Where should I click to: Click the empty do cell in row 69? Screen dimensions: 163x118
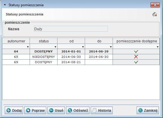tap(99, 62)
